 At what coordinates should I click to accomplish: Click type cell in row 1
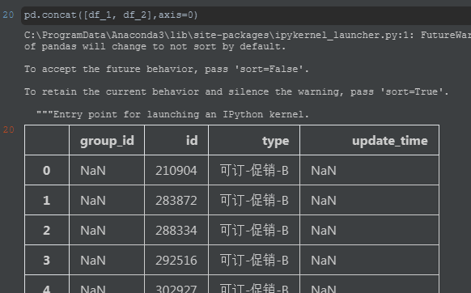point(254,200)
